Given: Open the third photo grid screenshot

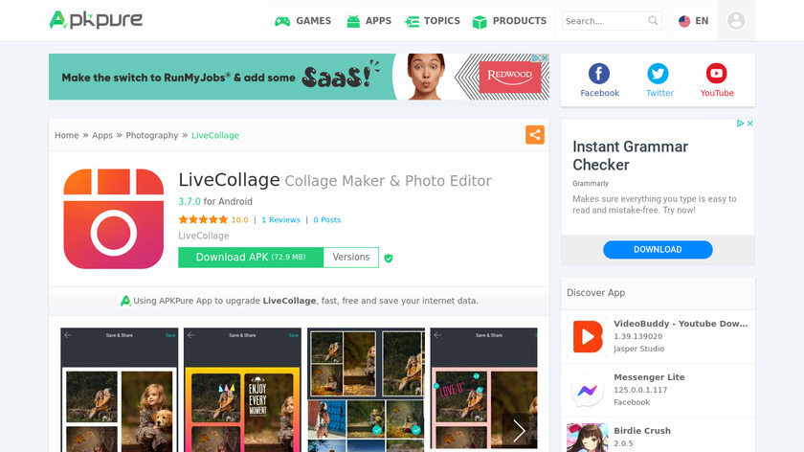Looking at the screenshot, I should point(366,390).
